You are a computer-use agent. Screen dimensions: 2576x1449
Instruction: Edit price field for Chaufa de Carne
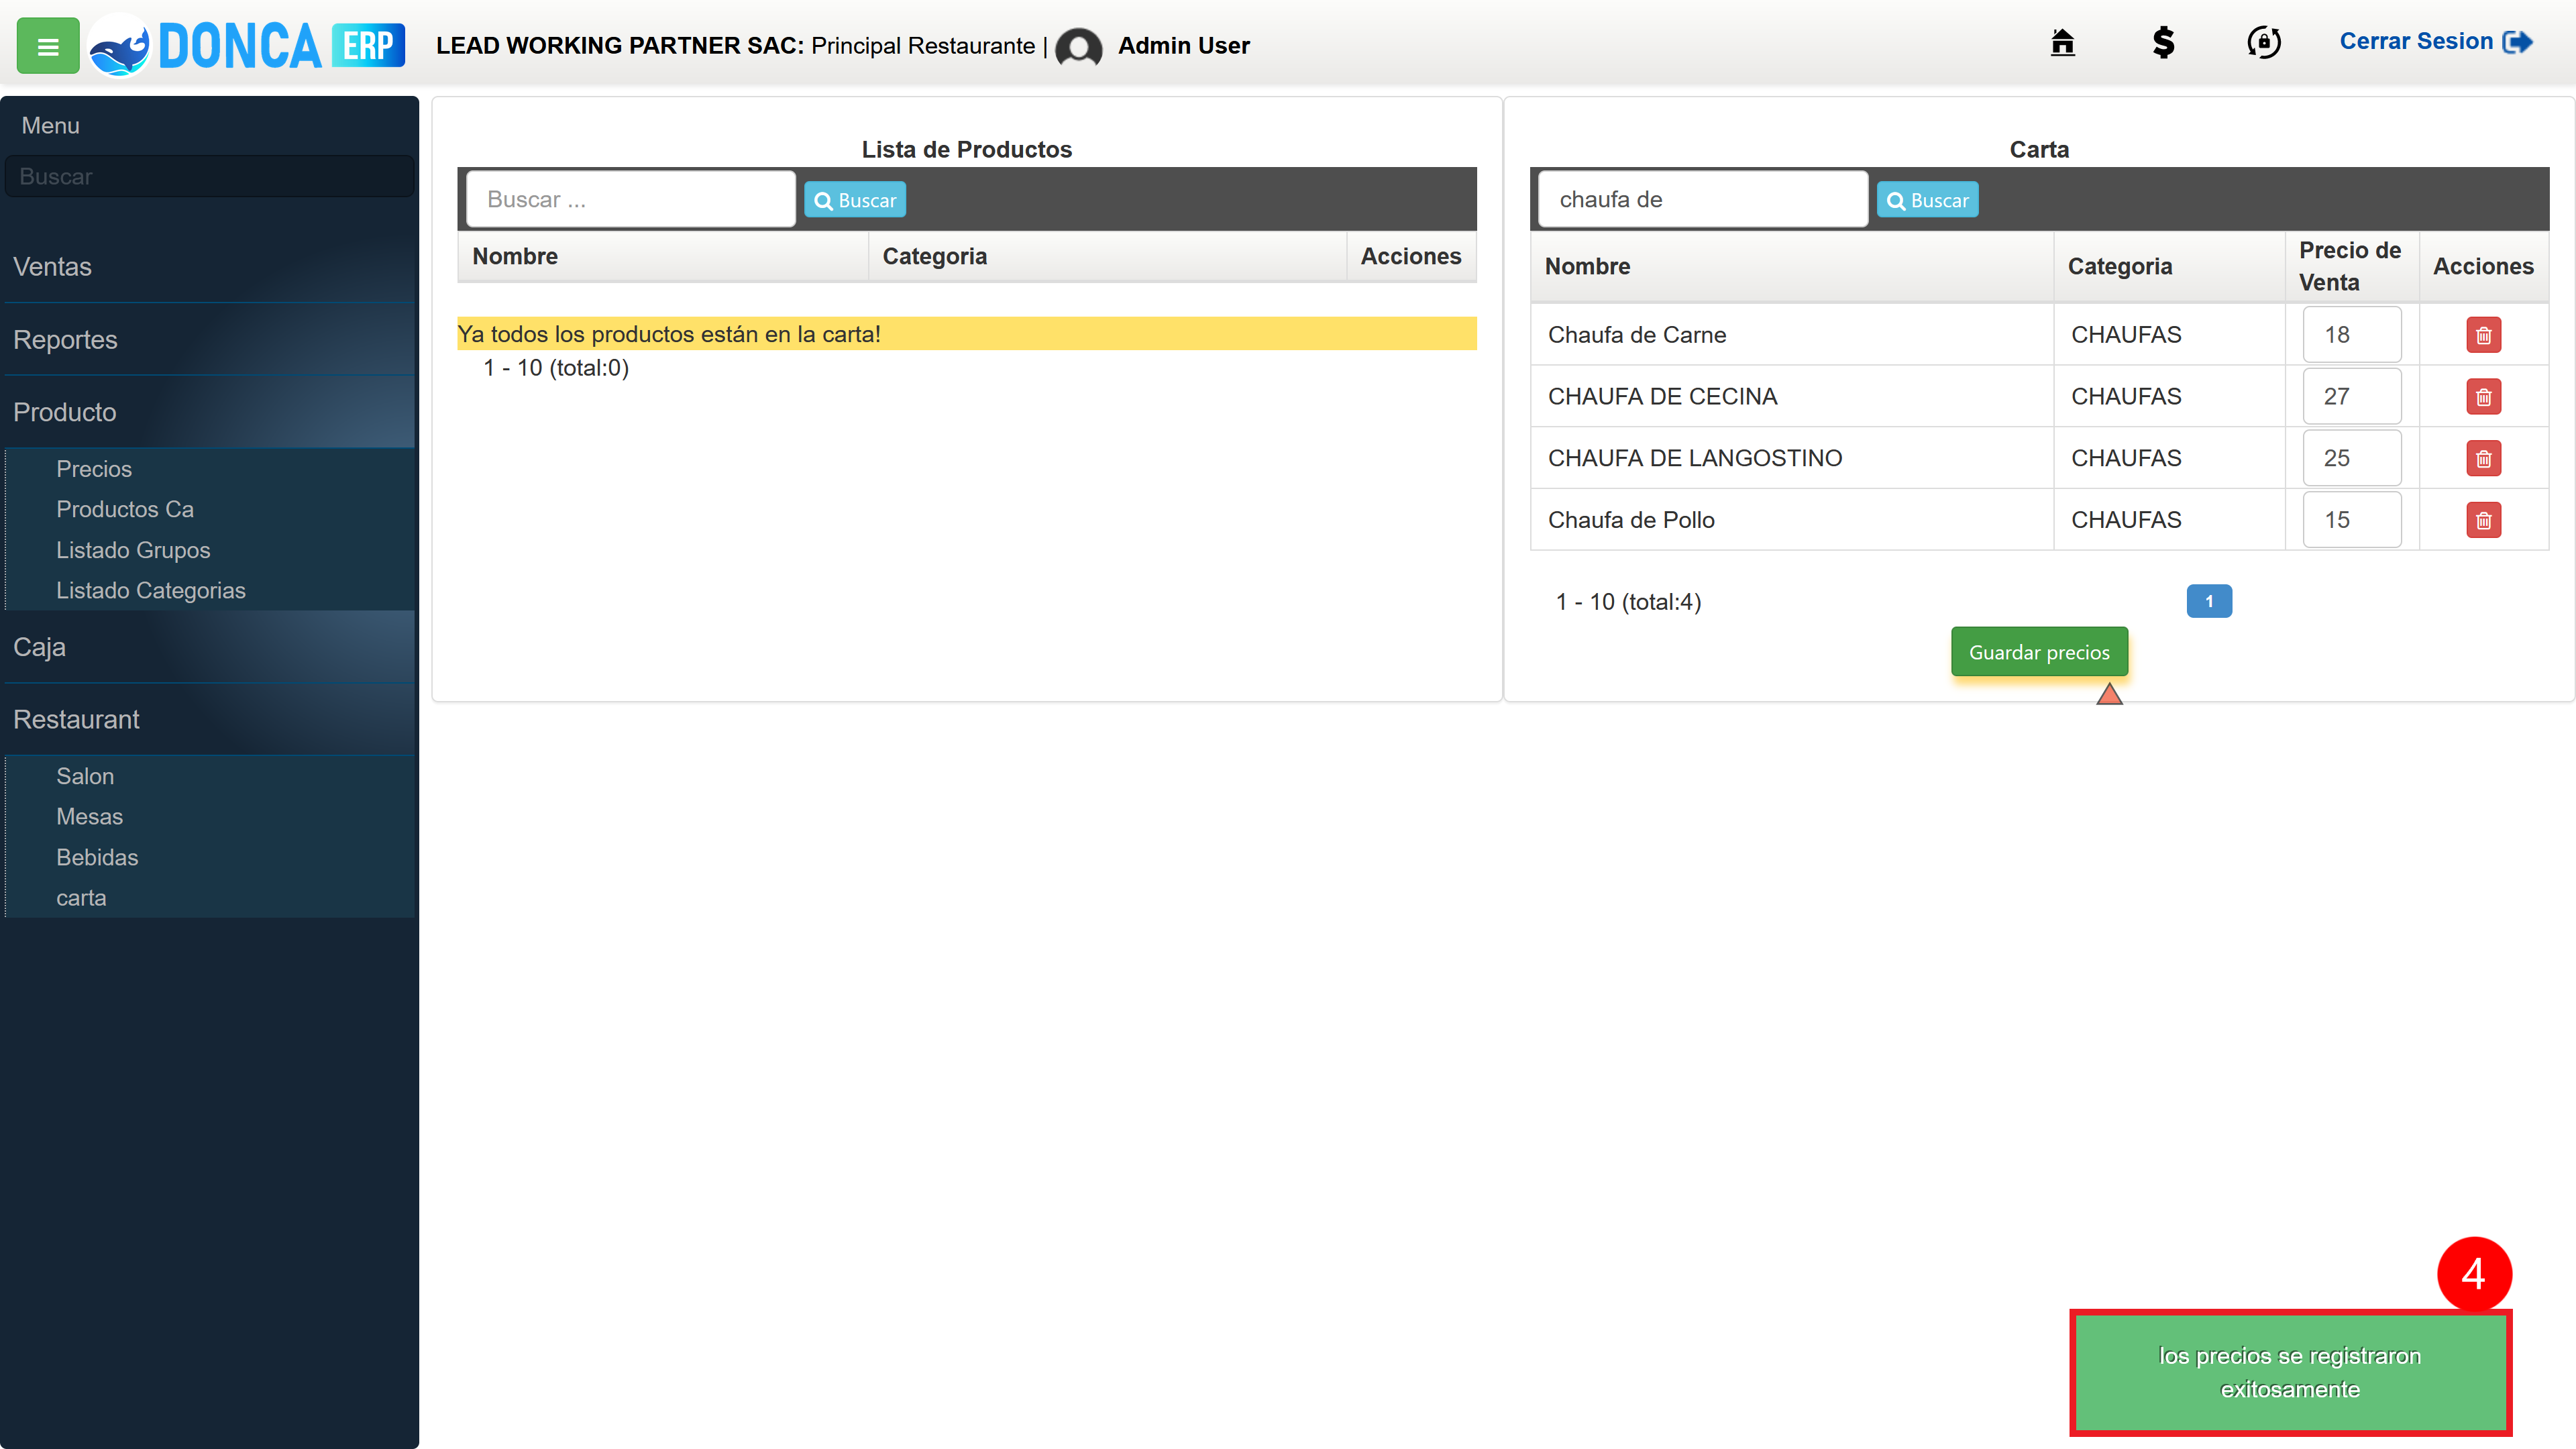point(2352,335)
